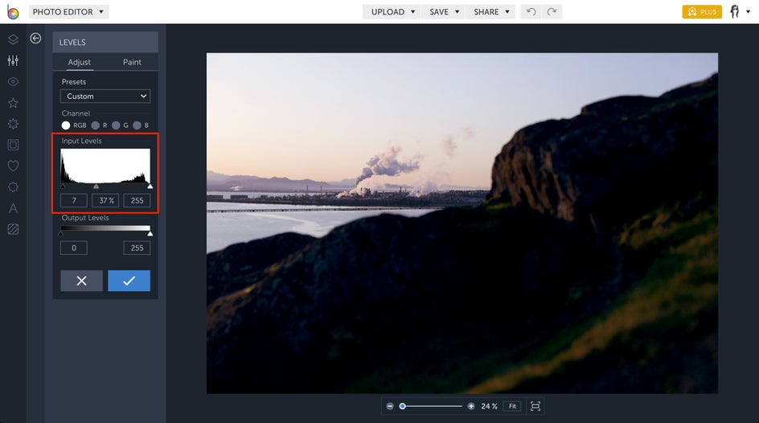Click the output black level field showing 0
The width and height of the screenshot is (759, 423).
tap(74, 248)
